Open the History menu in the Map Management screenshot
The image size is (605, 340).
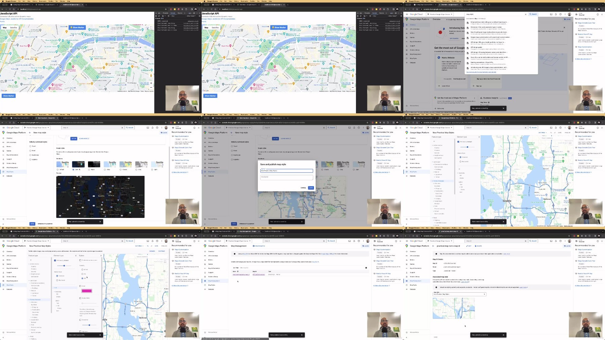point(236,228)
